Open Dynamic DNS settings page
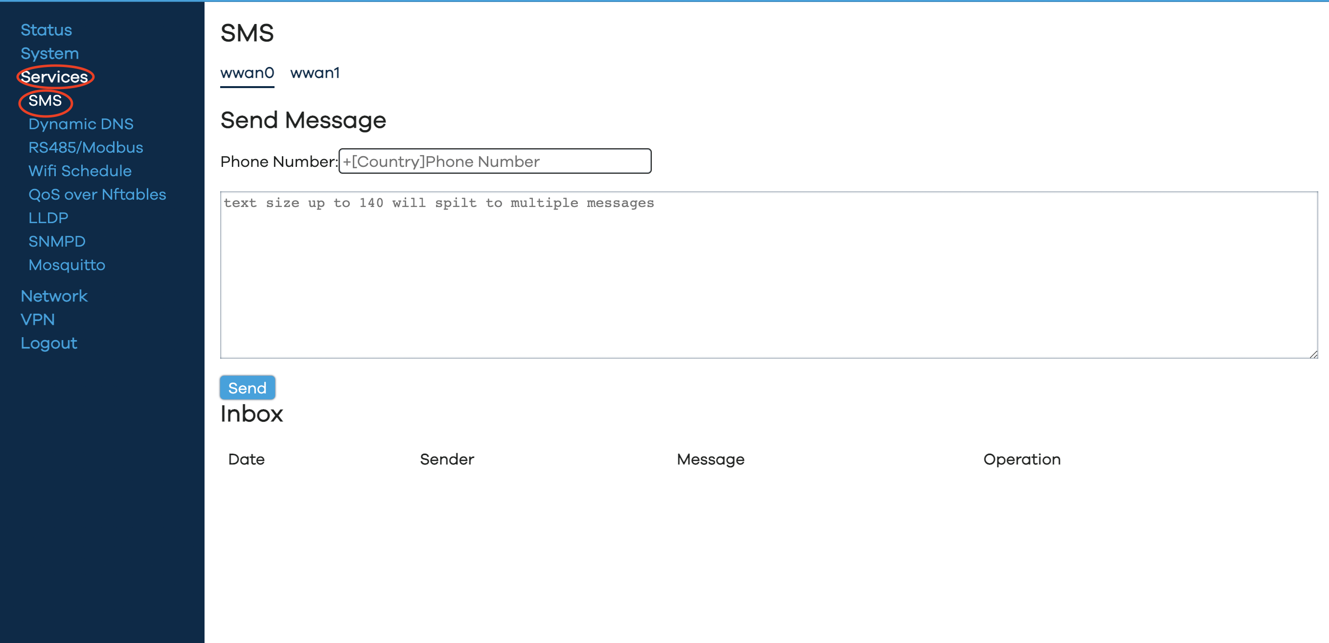The image size is (1329, 643). 81,124
